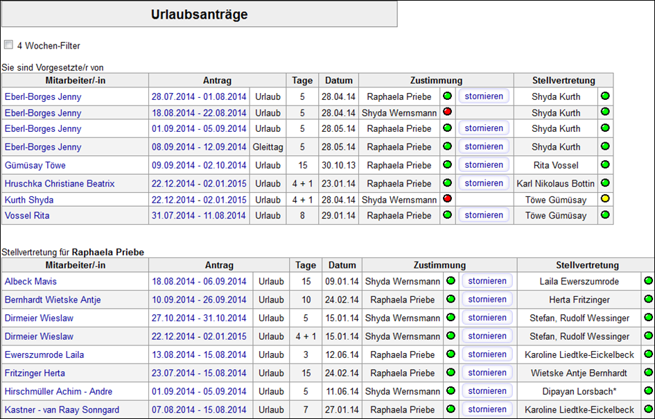Click green approval dot in Vossel Rita row
655x419 pixels.
pyautogui.click(x=447, y=215)
